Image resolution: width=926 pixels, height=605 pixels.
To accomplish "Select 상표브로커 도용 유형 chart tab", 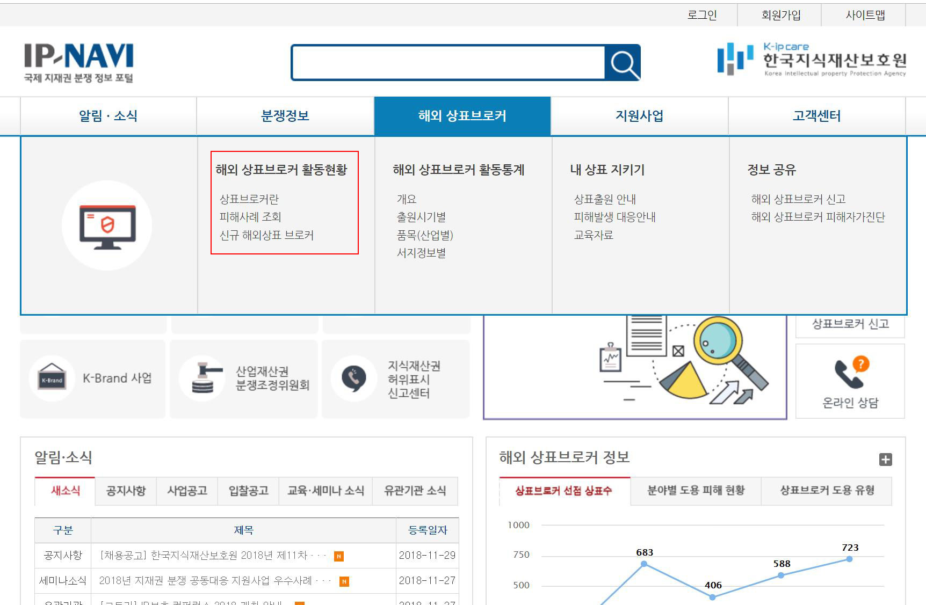I will 827,491.
